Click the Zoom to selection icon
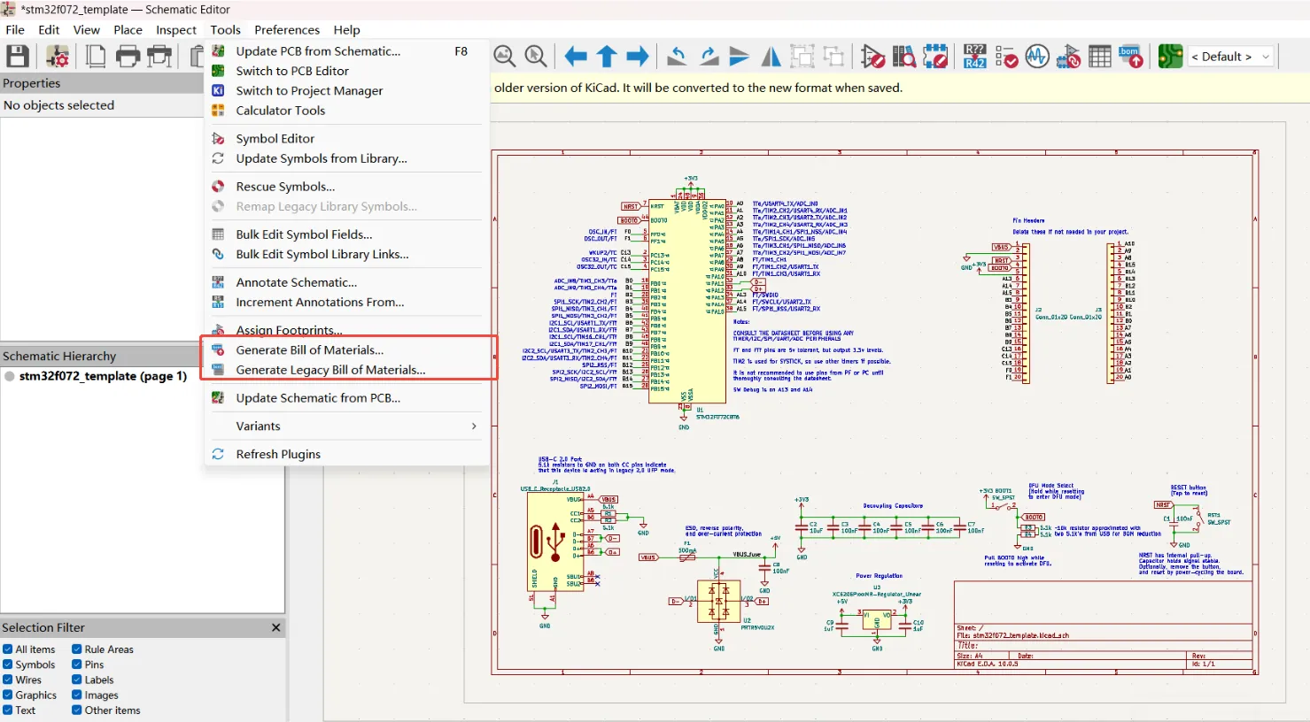 click(x=536, y=57)
